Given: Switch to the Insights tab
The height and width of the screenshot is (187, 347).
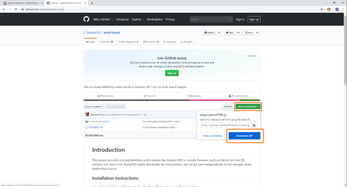Looking at the screenshot, I should [187, 42].
